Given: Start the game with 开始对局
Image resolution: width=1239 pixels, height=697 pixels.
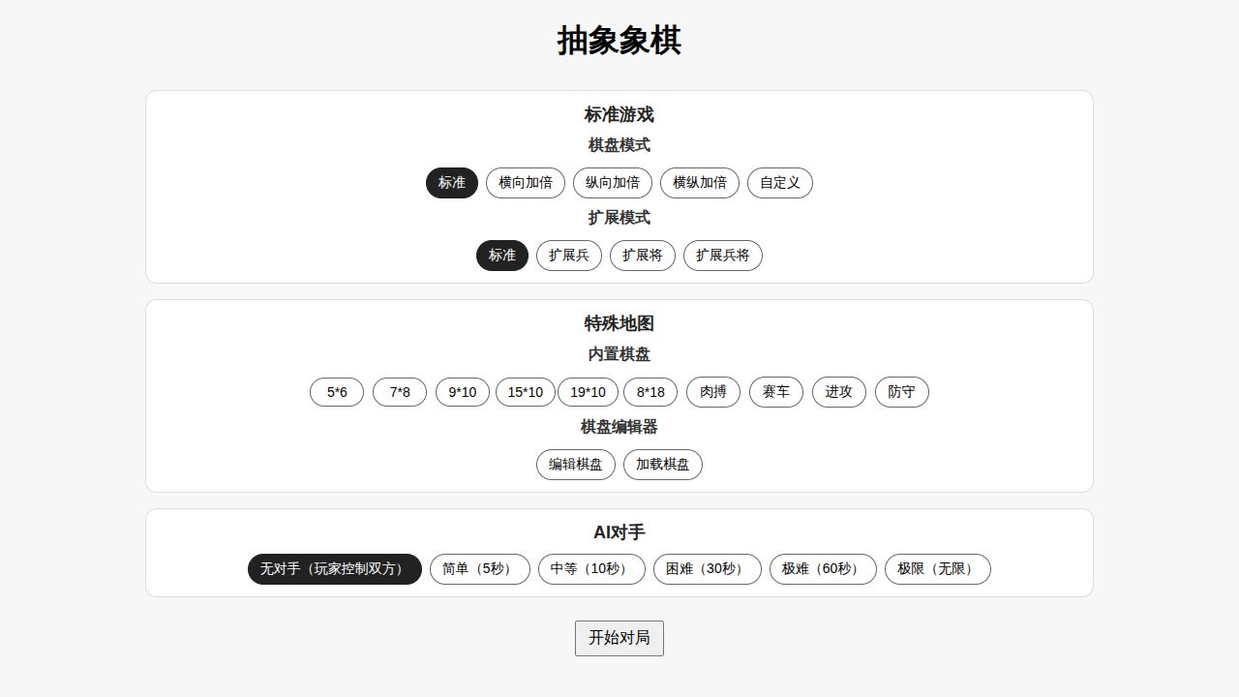Looking at the screenshot, I should [x=619, y=638].
